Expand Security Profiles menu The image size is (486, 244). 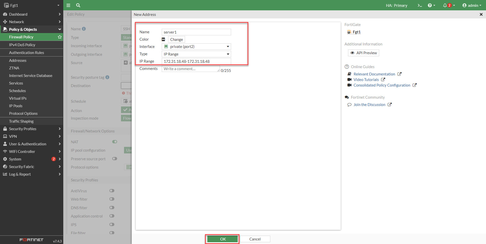coord(32,129)
